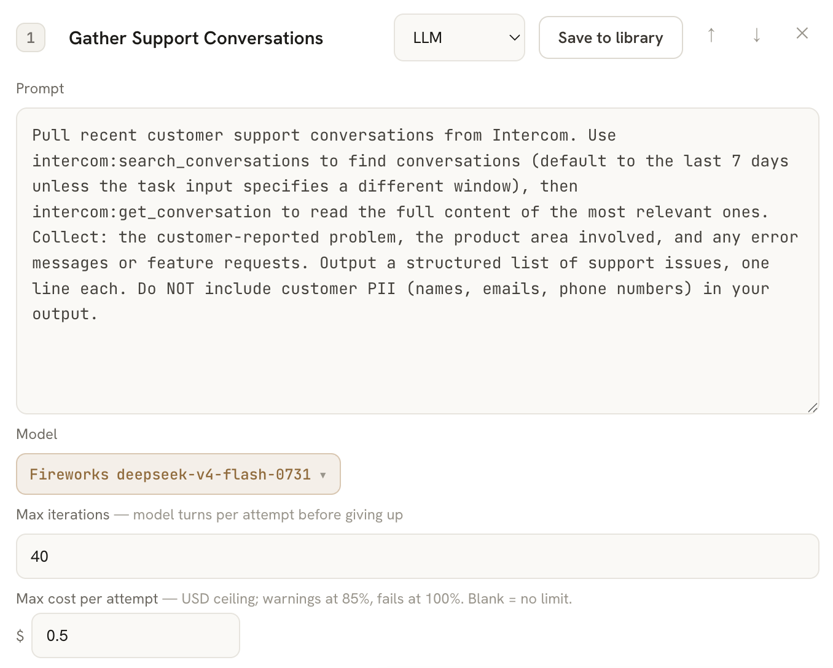
Task: Move step up with the up arrow icon
Action: [711, 35]
